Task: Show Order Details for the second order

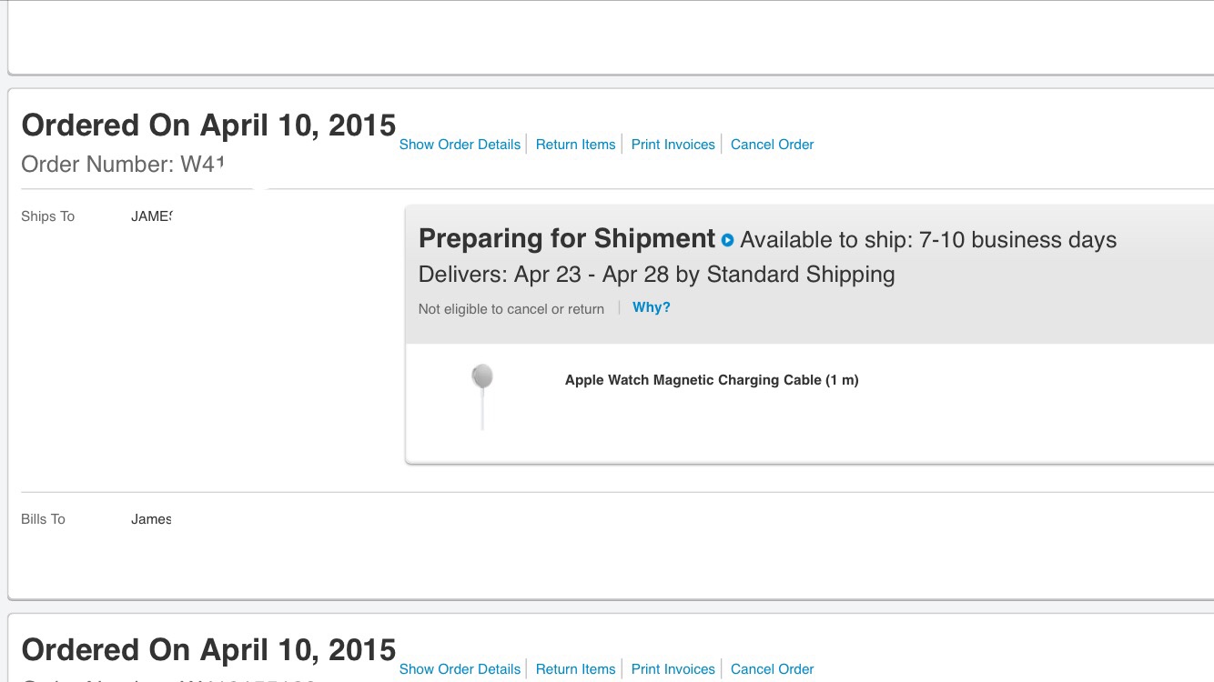Action: 460,669
